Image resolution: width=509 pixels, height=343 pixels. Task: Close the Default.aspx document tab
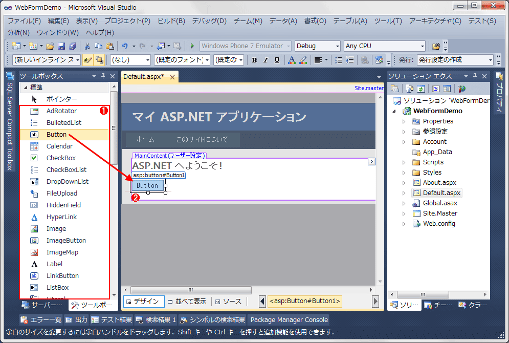tap(172, 77)
